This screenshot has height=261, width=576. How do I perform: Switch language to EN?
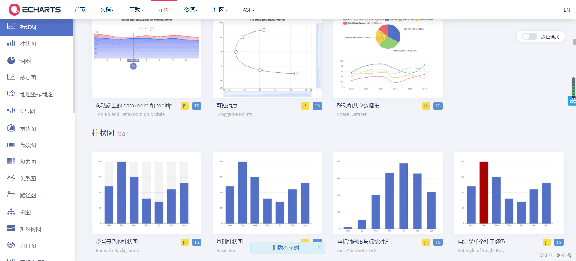(x=567, y=10)
